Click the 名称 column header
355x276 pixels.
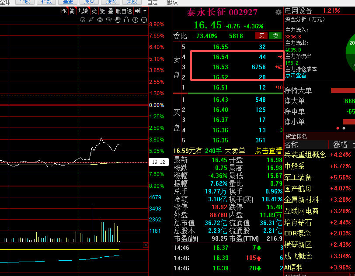pos(291,145)
